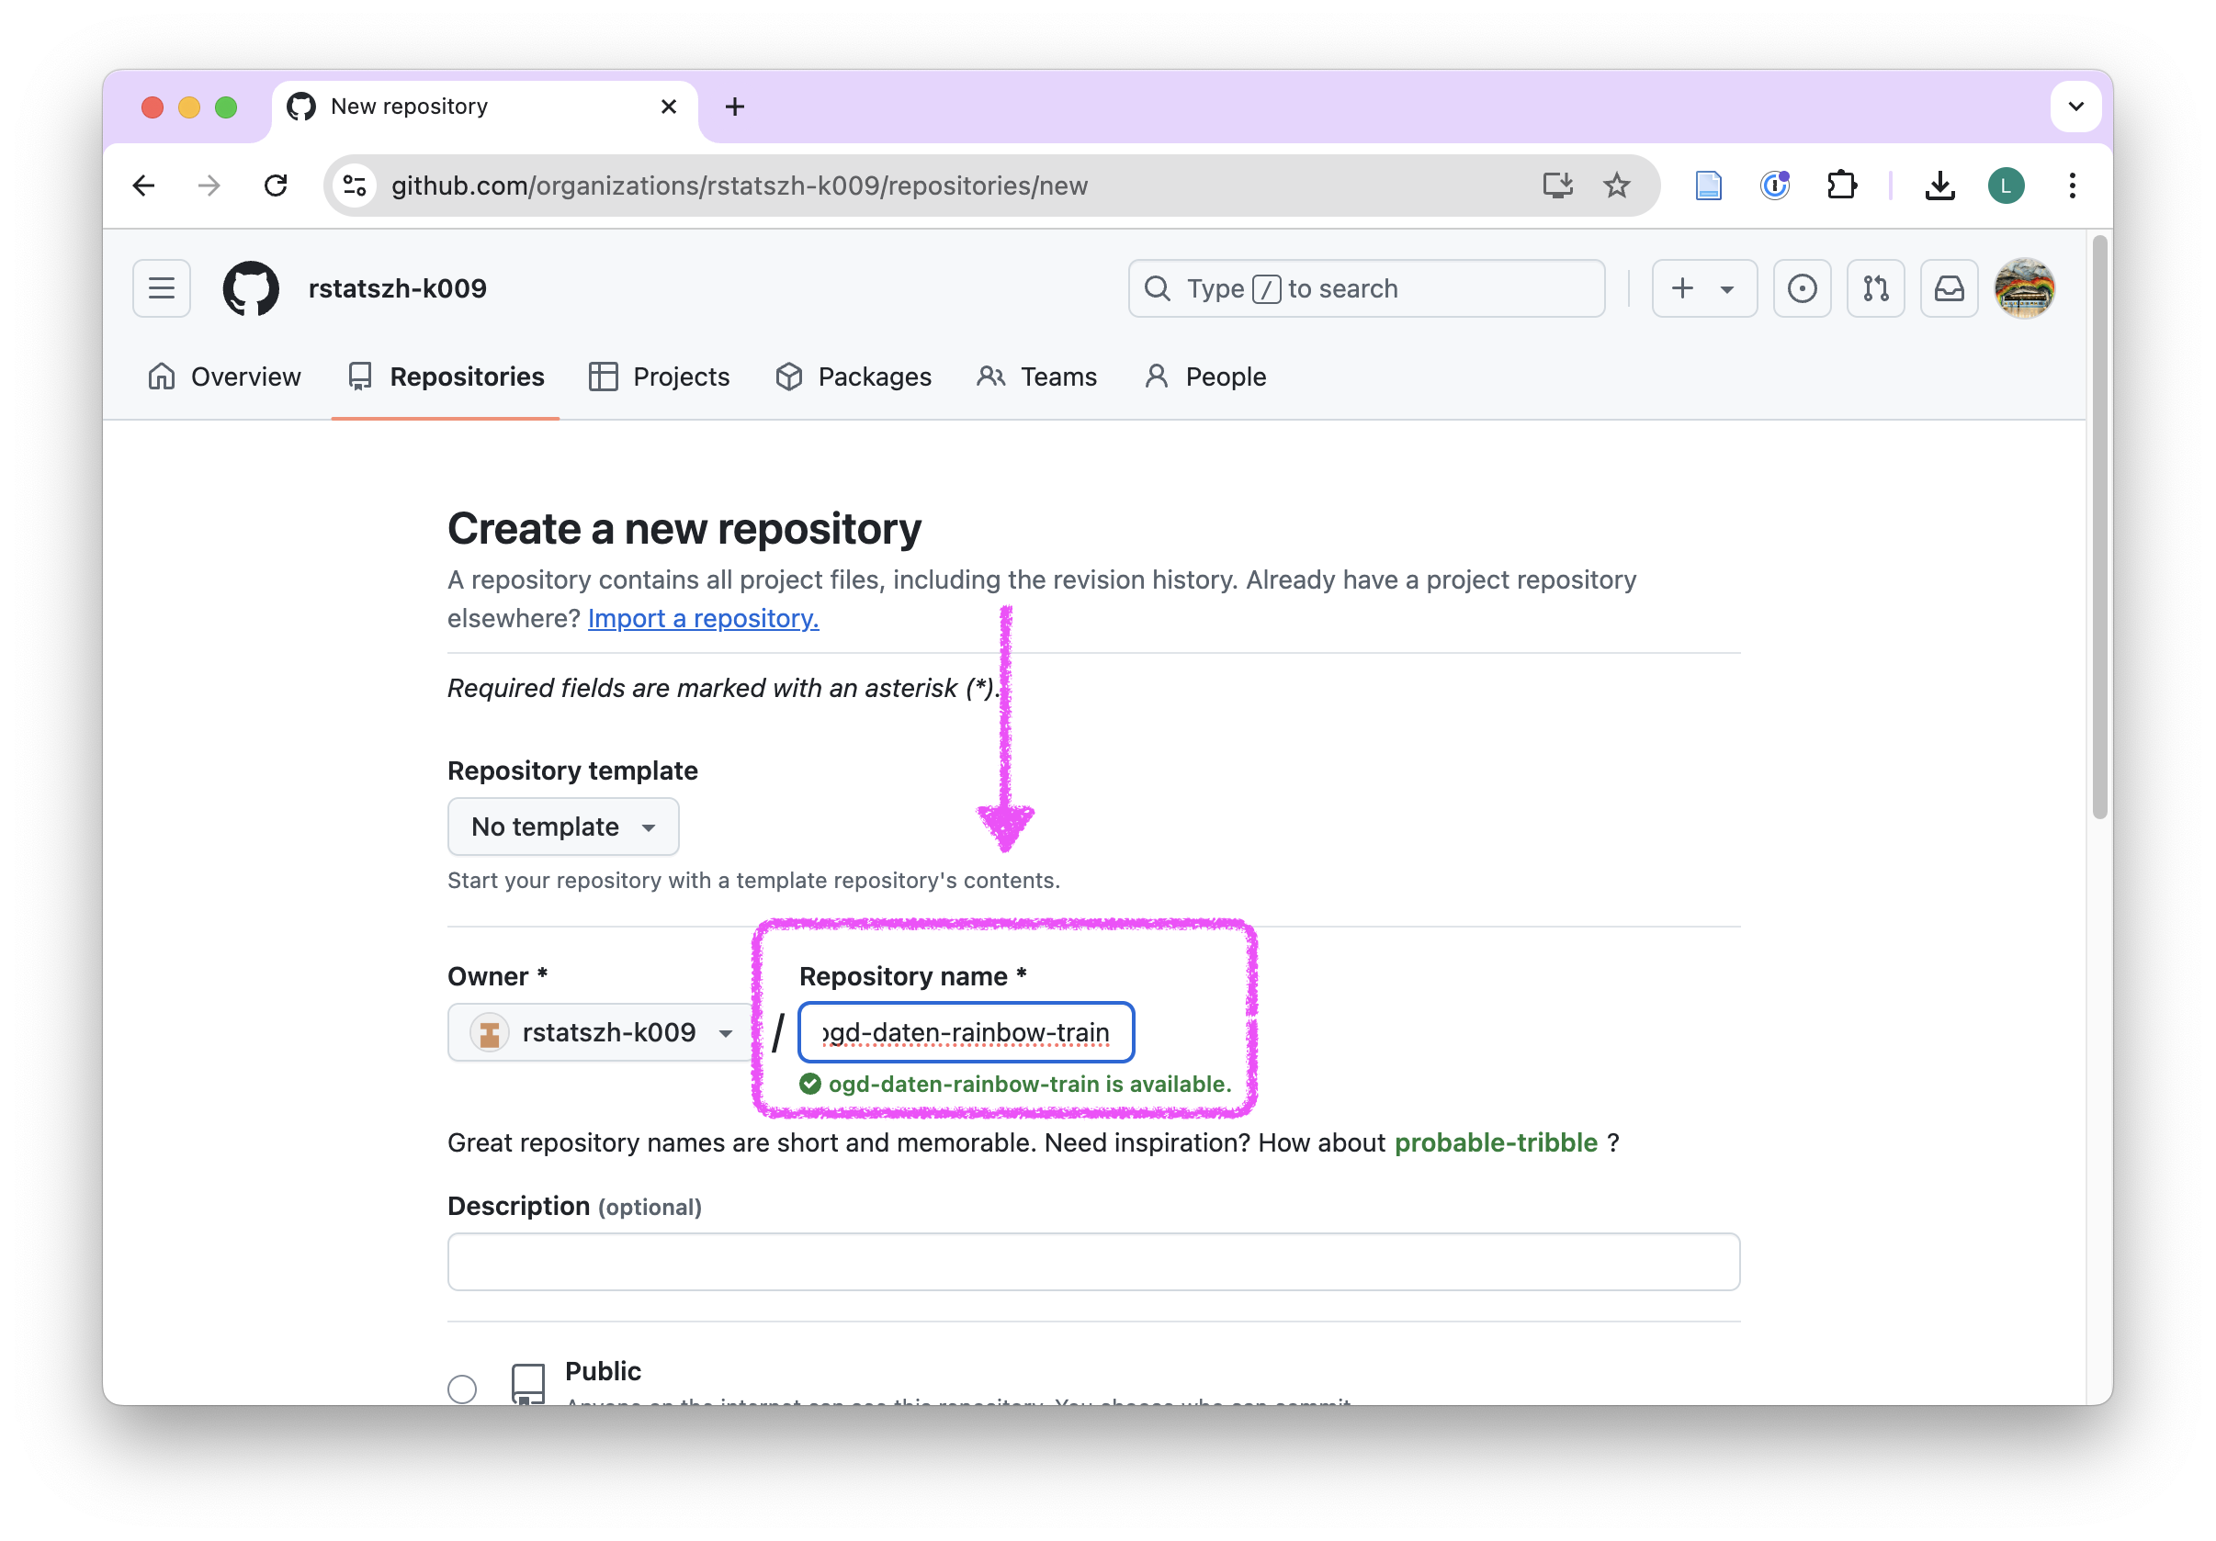This screenshot has width=2216, height=1541.
Task: Bookmark this page with the star icon
Action: (1617, 186)
